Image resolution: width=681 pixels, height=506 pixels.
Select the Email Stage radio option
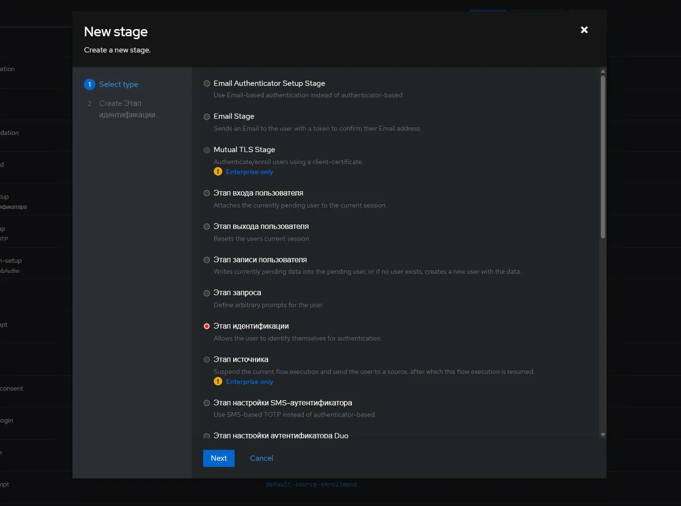pyautogui.click(x=207, y=117)
